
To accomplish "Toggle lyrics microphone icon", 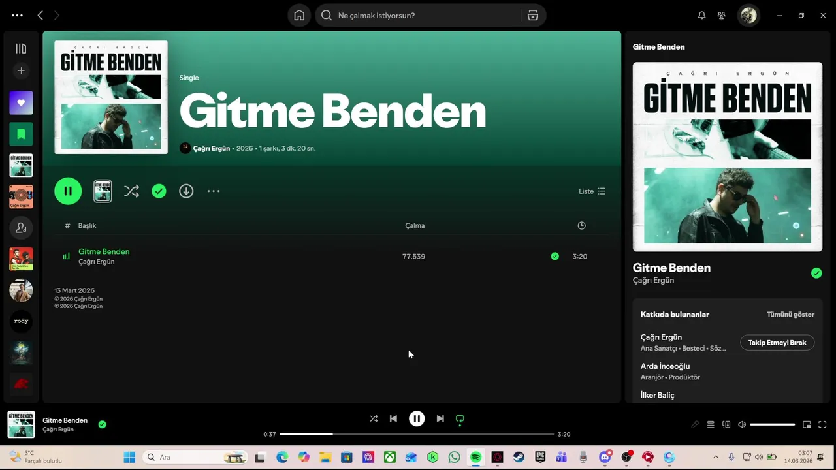I will (x=695, y=424).
